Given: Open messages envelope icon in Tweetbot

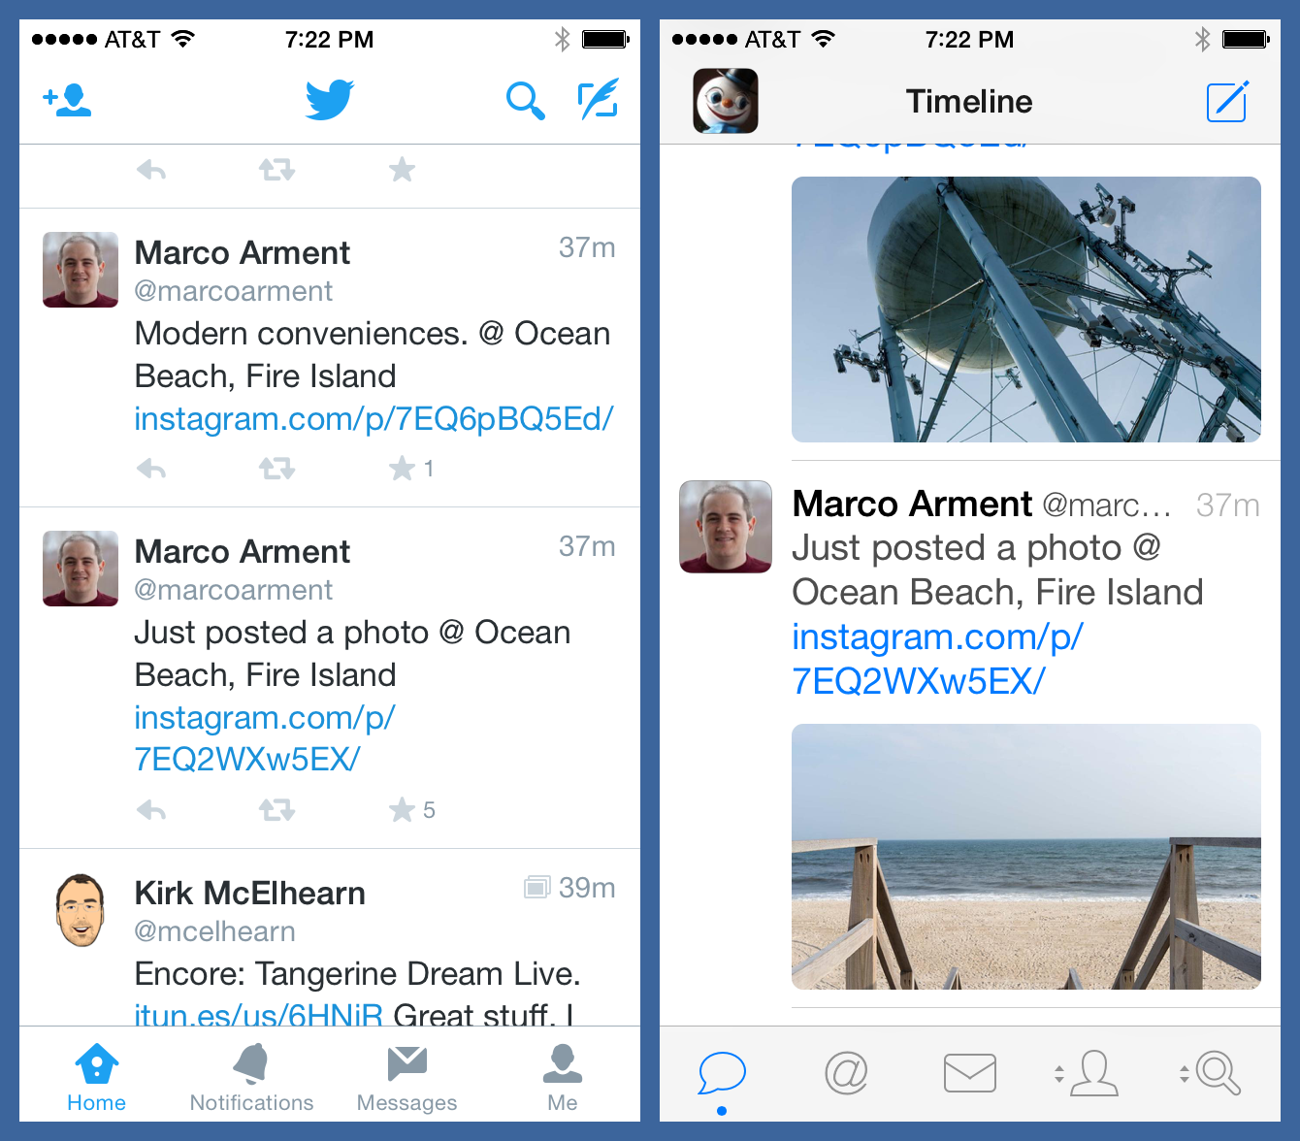Looking at the screenshot, I should click(x=969, y=1073).
